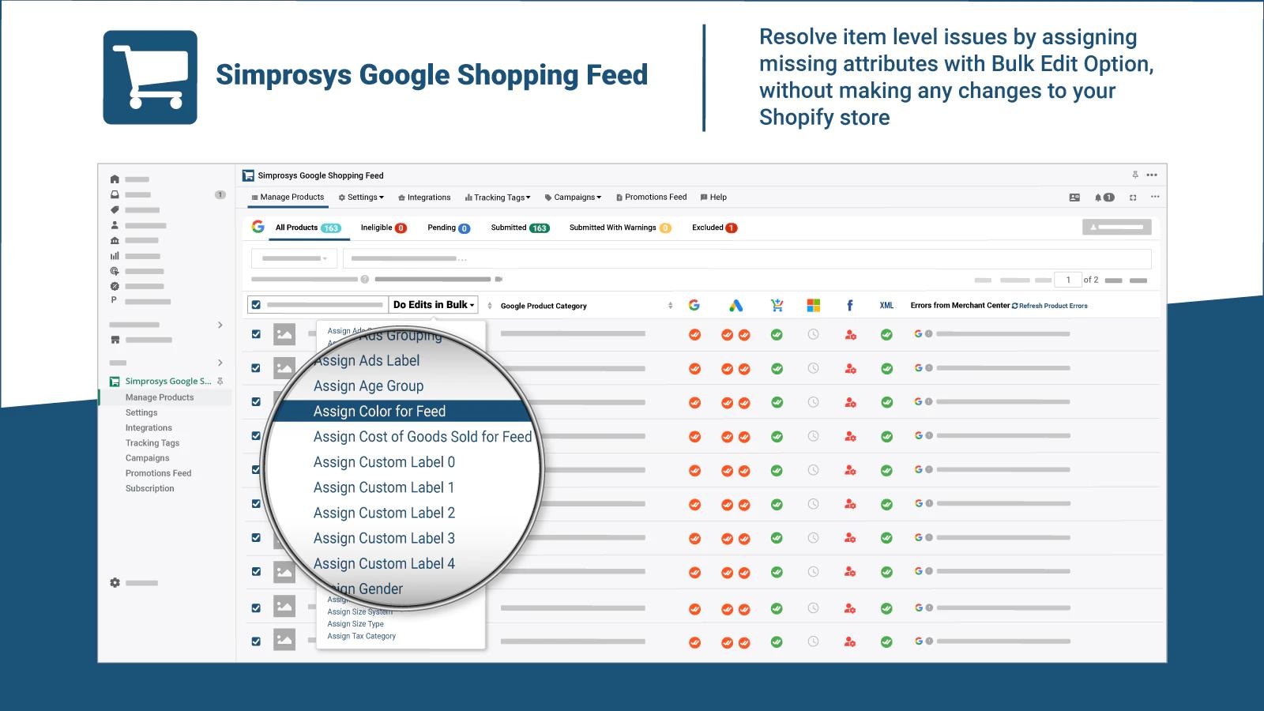
Task: Switch to the Manage Products tab
Action: 288,197
